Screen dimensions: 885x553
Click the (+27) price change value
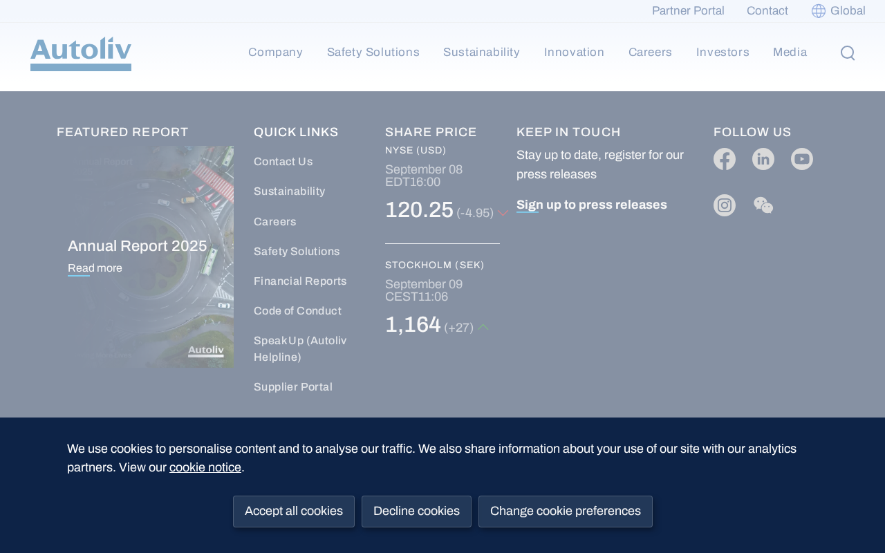pyautogui.click(x=459, y=328)
